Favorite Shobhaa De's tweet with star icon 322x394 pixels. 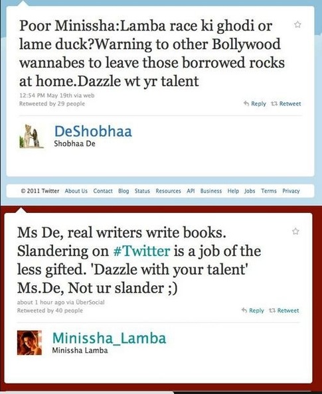(297, 25)
